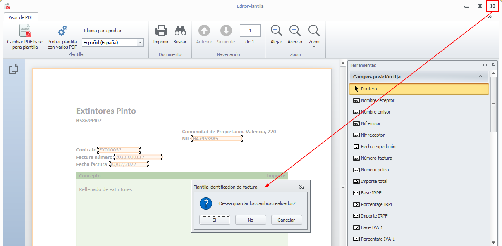The width and height of the screenshot is (502, 246).
Task: Pin the Herramientas panel
Action: click(493, 65)
